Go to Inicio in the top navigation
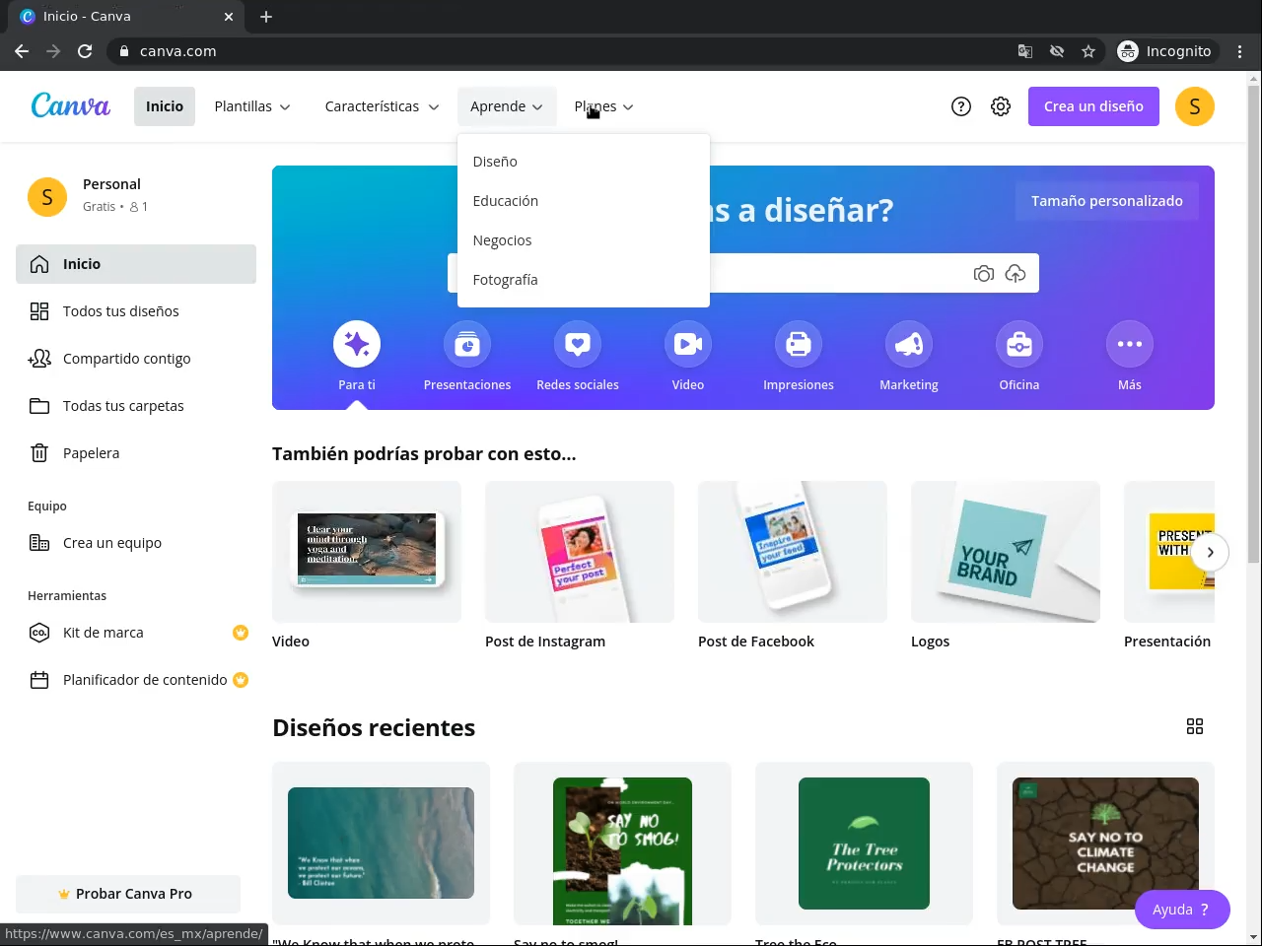Image resolution: width=1262 pixels, height=946 pixels. point(165,106)
